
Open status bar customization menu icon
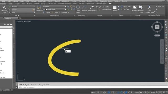(167, 92)
